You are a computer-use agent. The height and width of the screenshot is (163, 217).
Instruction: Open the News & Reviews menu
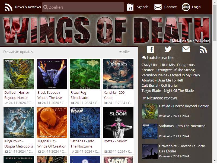click(x=28, y=7)
